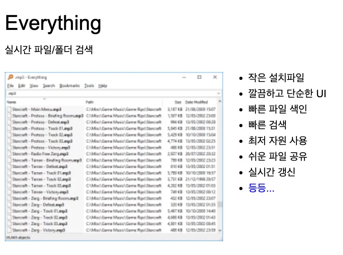Click file icon of Zerg - Briefing Room.mp3
Image resolution: width=343 pixels, height=255 pixels.
click(9, 198)
